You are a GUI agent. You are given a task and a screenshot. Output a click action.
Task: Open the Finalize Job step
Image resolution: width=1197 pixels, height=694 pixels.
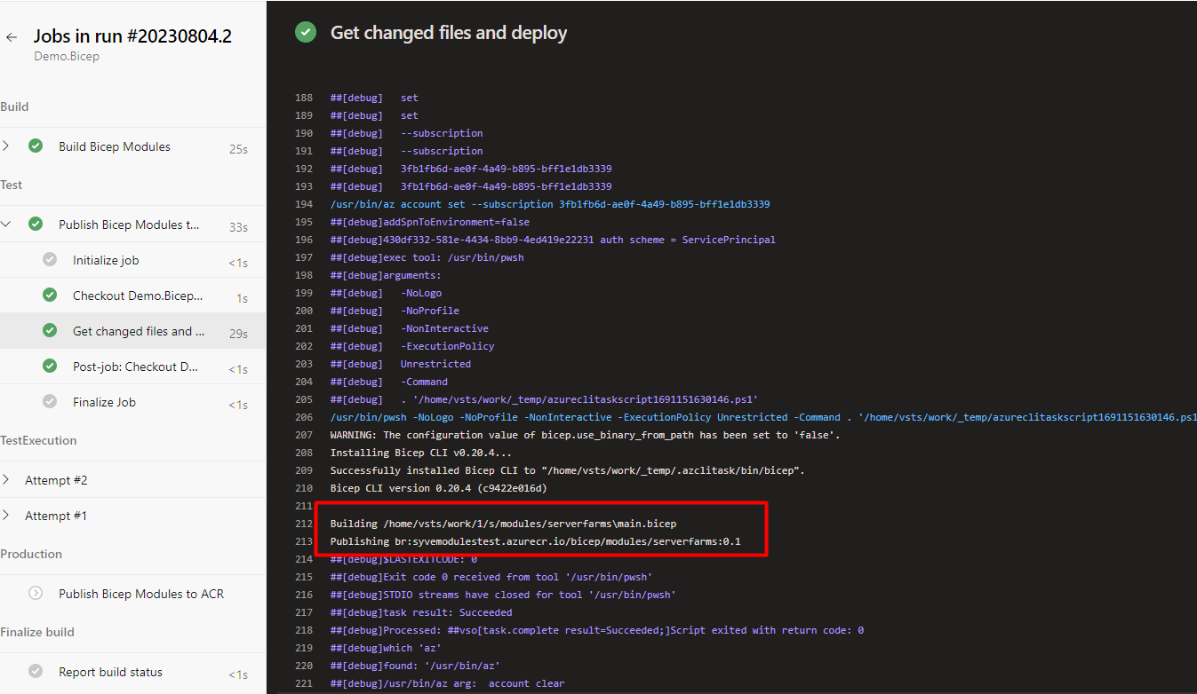click(x=104, y=401)
